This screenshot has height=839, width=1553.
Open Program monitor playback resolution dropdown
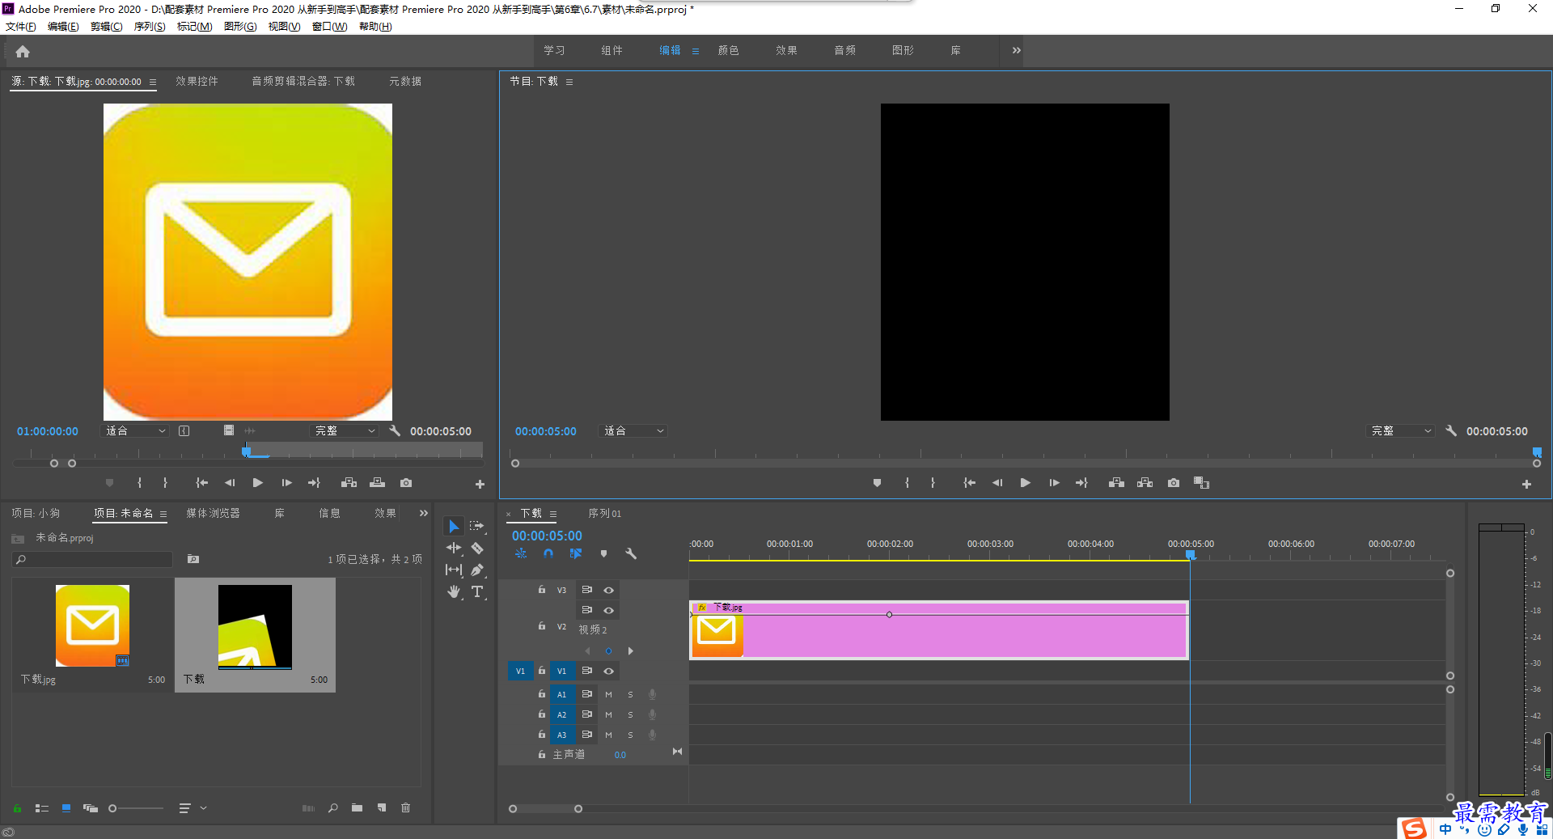pos(1401,431)
